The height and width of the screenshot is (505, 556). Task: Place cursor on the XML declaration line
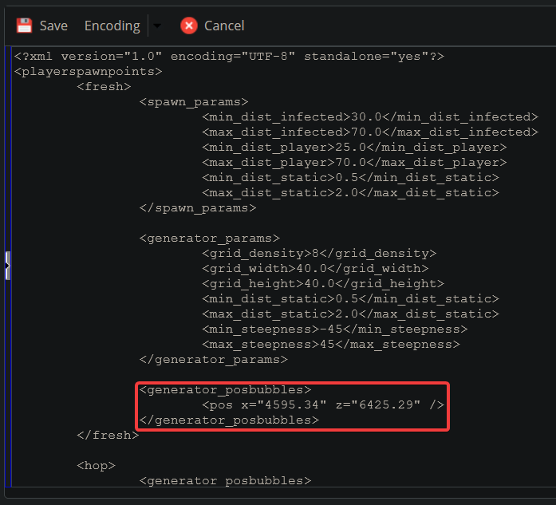pyautogui.click(x=228, y=57)
